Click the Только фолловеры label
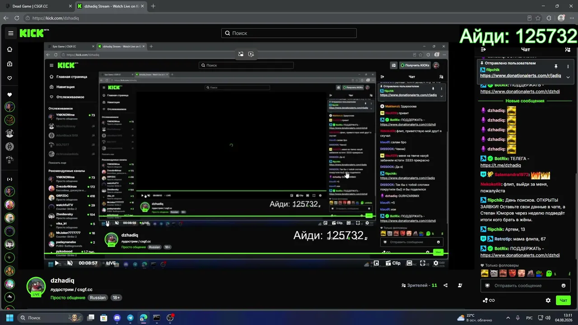 [x=502, y=265]
